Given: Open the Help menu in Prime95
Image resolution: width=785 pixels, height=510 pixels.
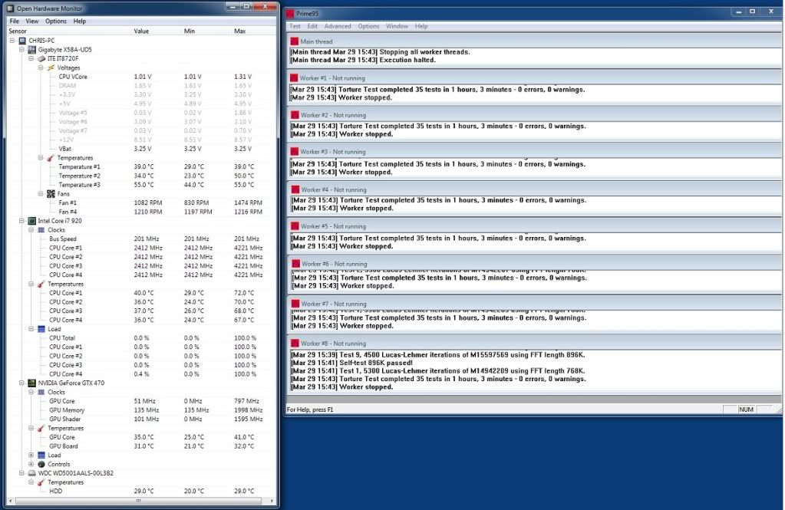Looking at the screenshot, I should click(421, 26).
